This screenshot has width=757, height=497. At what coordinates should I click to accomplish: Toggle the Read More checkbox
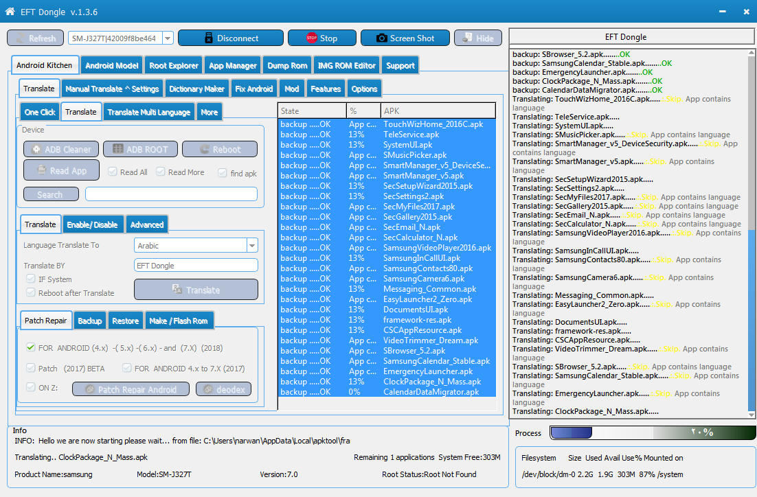point(161,172)
